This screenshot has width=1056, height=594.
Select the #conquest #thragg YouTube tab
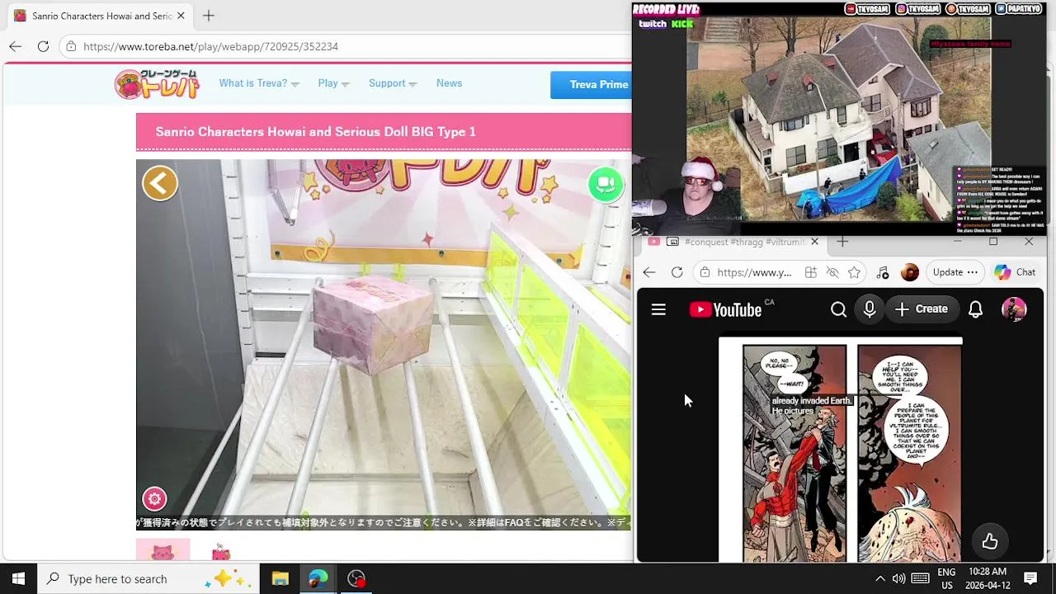pyautogui.click(x=734, y=242)
